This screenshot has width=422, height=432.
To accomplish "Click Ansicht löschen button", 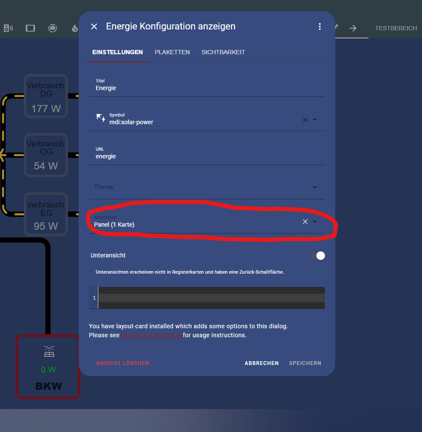I will coord(123,363).
